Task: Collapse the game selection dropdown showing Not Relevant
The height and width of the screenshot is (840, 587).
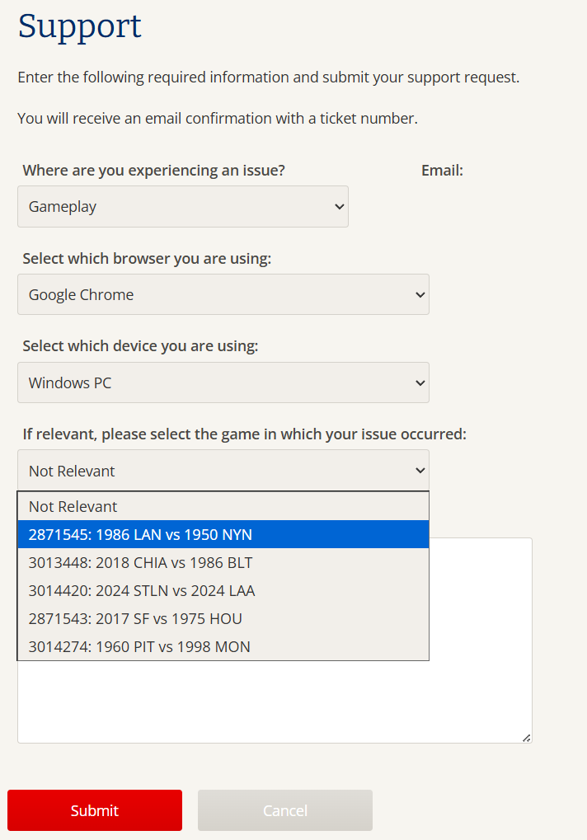Action: coord(223,471)
